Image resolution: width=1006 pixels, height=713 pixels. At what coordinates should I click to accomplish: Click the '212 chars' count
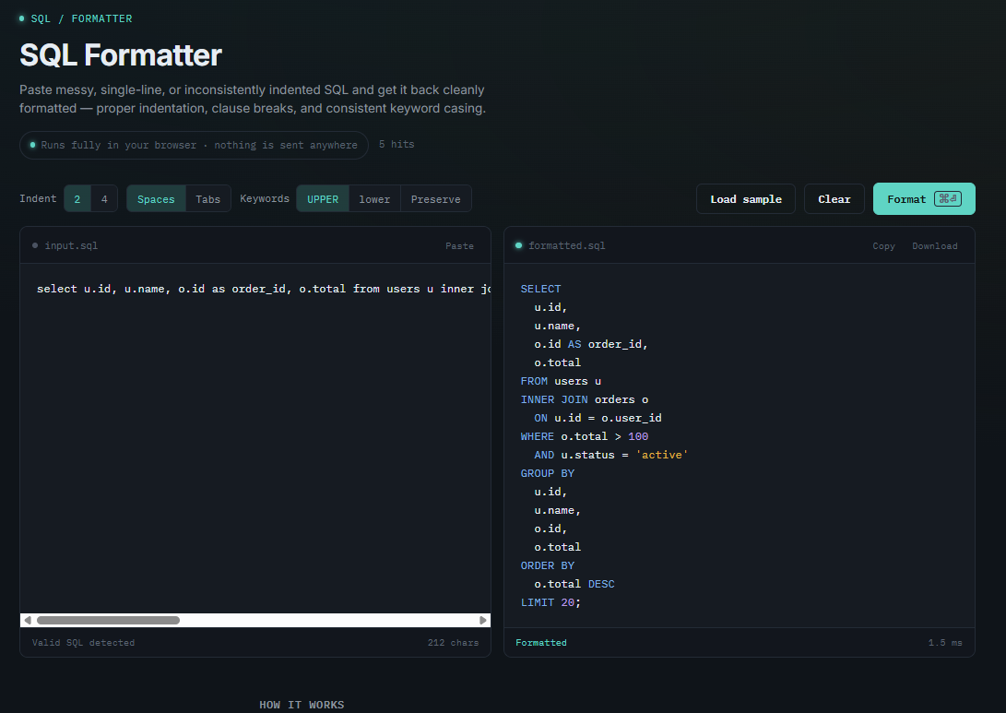[x=453, y=642]
